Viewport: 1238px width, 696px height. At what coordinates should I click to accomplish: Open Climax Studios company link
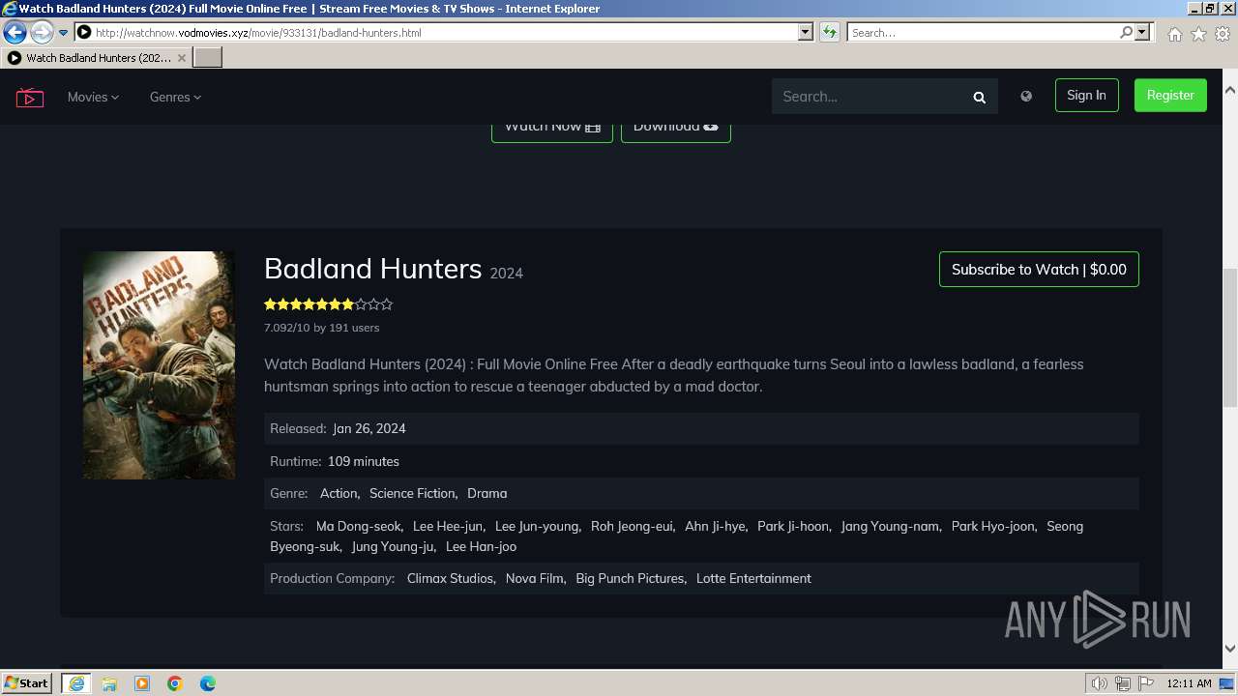click(x=451, y=578)
